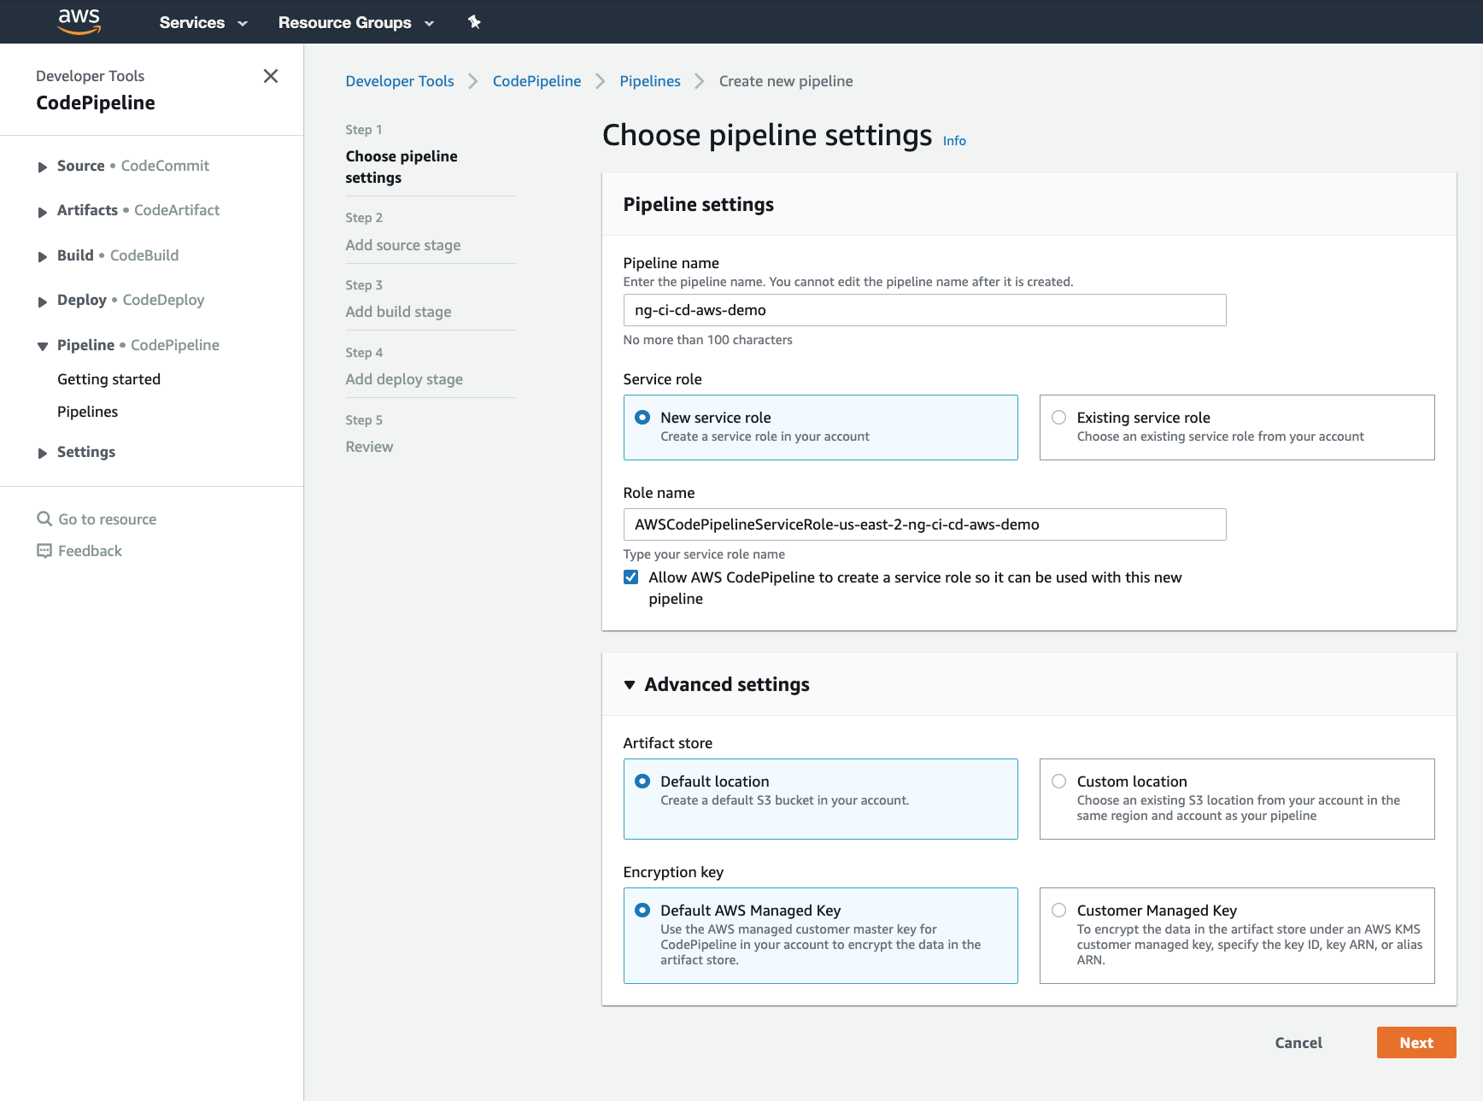
Task: Click the Pipeline settings panel heading
Action: 699,204
